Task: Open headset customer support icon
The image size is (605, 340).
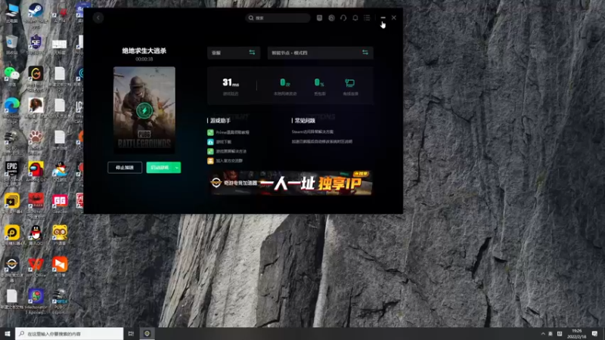Action: pyautogui.click(x=343, y=17)
